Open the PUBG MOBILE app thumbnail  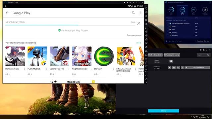pyautogui.click(x=37, y=56)
